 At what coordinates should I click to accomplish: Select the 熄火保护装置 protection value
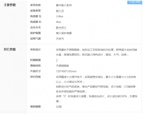tap(64, 33)
